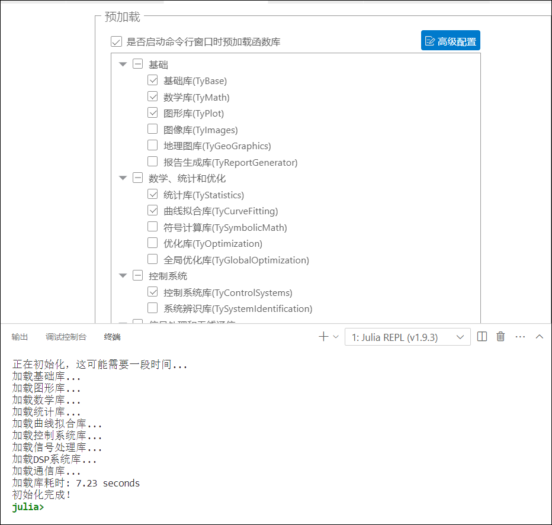Collapse the 基础 tree group
552x525 pixels.
[x=123, y=65]
